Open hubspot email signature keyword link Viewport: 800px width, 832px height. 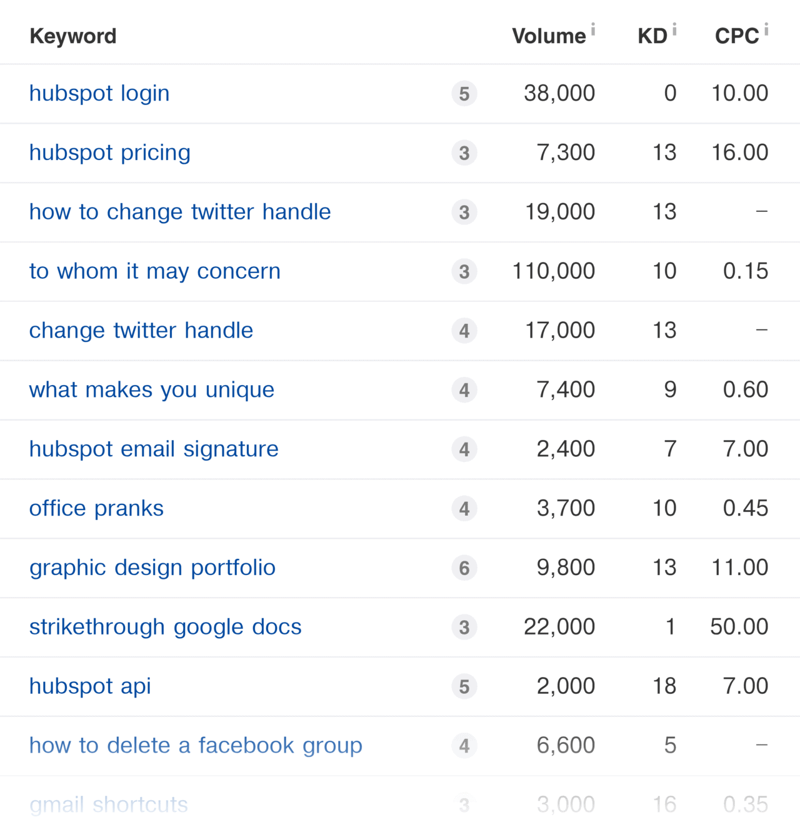pos(154,449)
